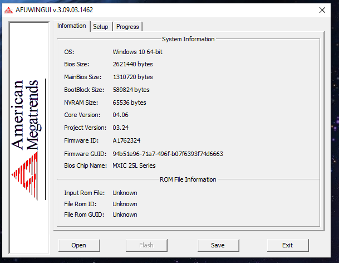Click the AMI logo icon in title bar

(x=8, y=10)
